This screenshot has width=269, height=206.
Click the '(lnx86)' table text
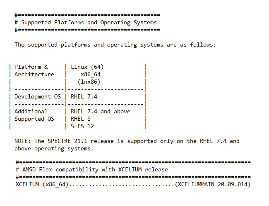[x=89, y=82]
